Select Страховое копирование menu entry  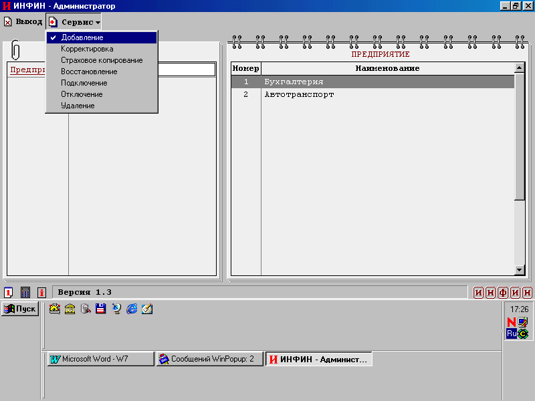point(102,60)
